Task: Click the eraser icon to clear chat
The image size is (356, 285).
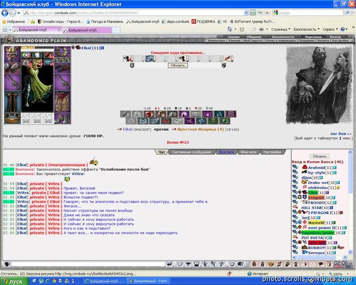Action: coord(180,264)
